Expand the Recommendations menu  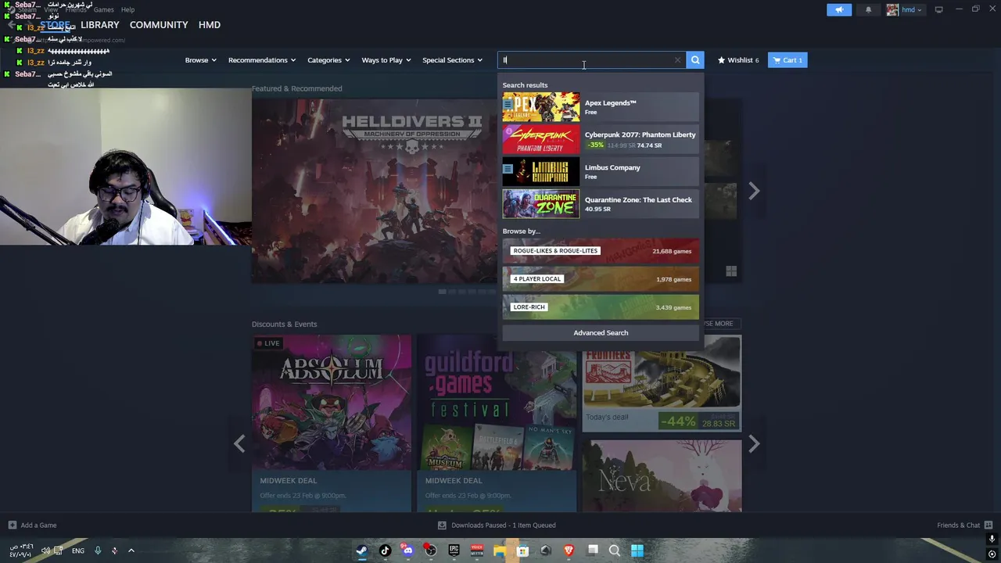[x=262, y=60]
